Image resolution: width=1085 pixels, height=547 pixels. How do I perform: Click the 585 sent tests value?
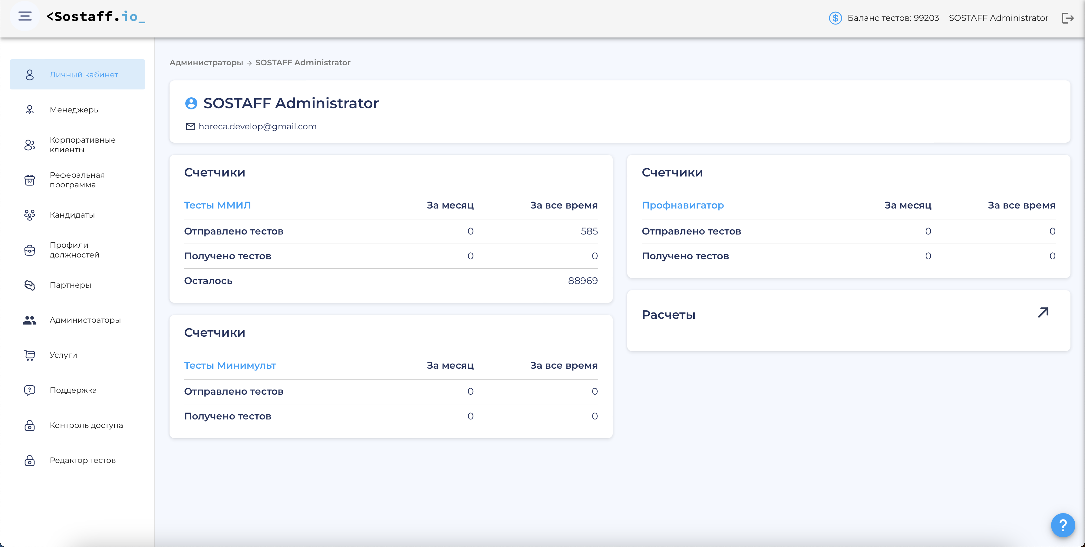(589, 231)
